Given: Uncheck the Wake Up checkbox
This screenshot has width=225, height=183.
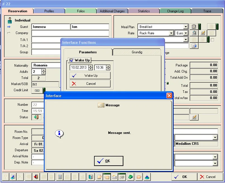Looking at the screenshot, I should point(71,60).
